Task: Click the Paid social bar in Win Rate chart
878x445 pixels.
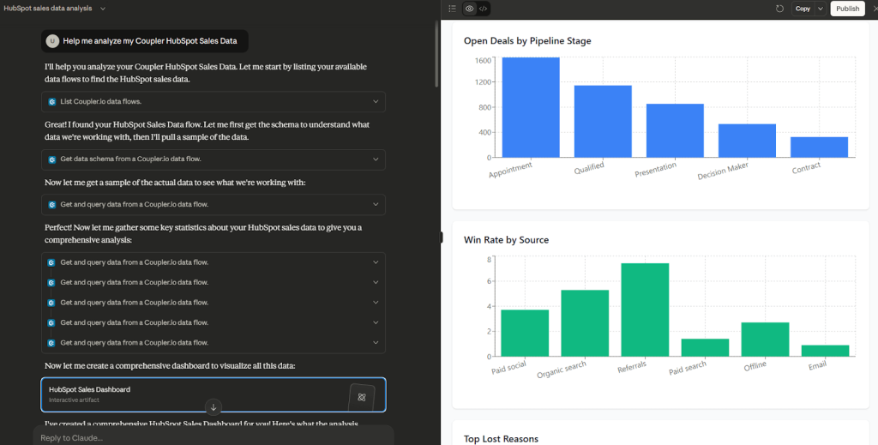Action: pyautogui.click(x=525, y=333)
